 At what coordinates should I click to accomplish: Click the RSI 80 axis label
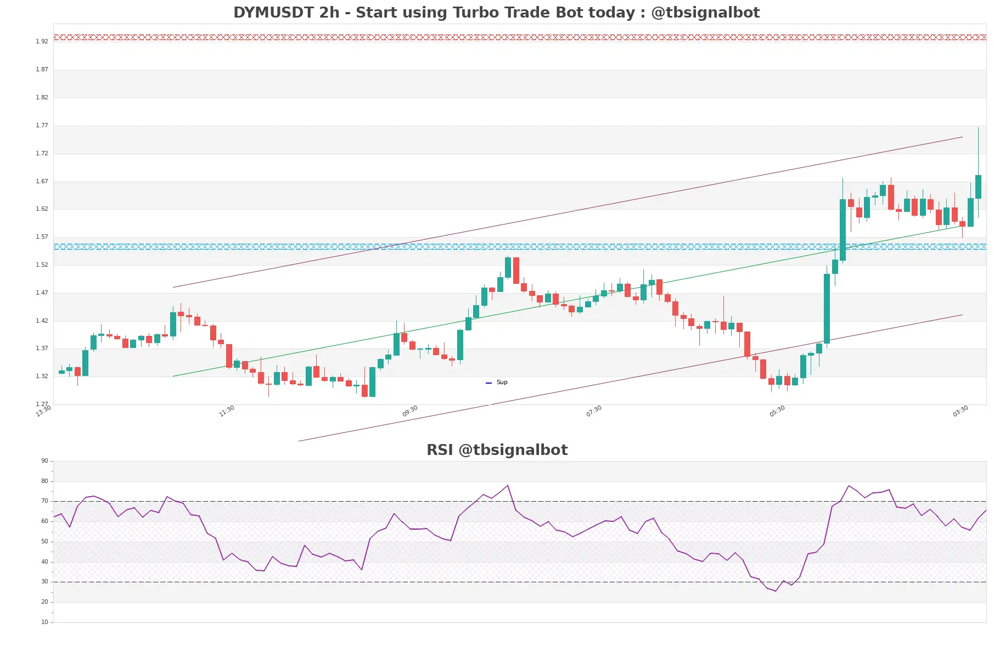(x=44, y=481)
